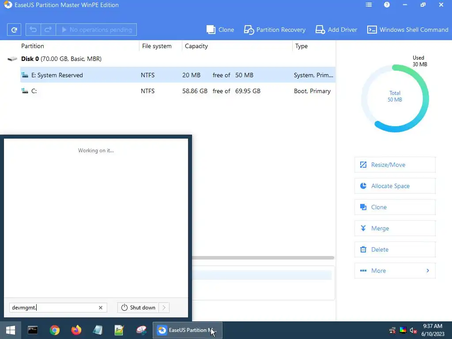452x339 pixels.
Task: Select the C: partition row
Action: [x=177, y=91]
